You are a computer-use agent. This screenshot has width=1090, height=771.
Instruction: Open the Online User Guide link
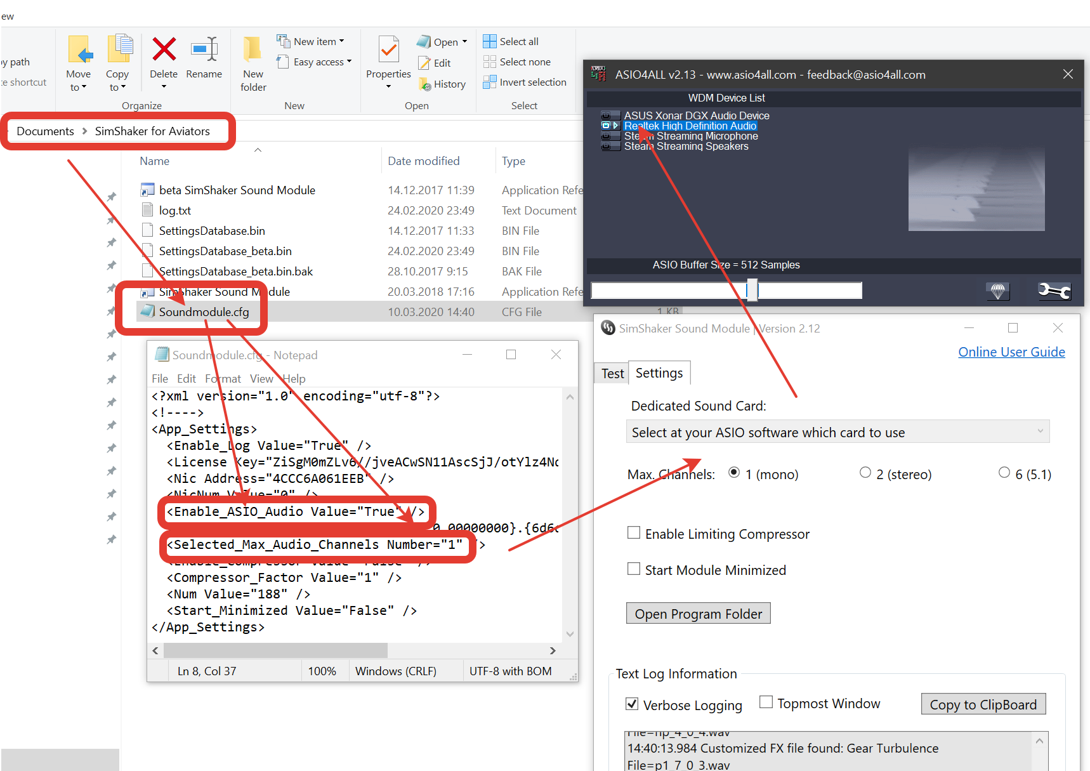[1011, 352]
